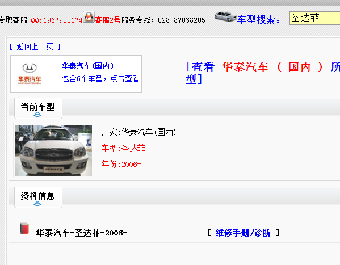The height and width of the screenshot is (265, 340).
Task: Click the 车型:圣达菲 text
Action: (x=123, y=149)
